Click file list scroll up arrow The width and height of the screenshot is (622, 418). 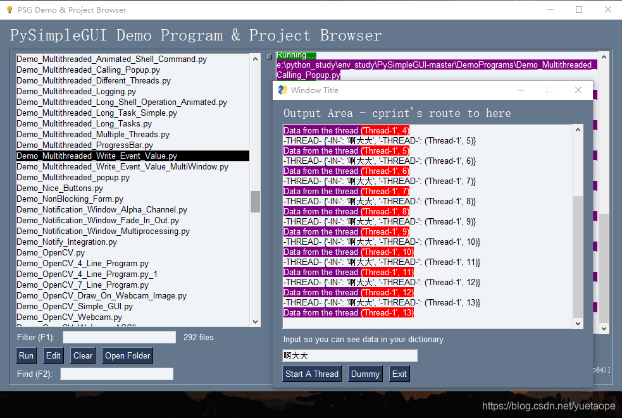click(x=256, y=59)
